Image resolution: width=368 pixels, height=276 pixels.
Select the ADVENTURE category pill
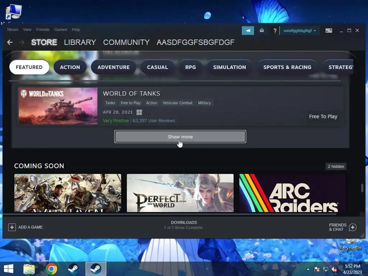[114, 67]
